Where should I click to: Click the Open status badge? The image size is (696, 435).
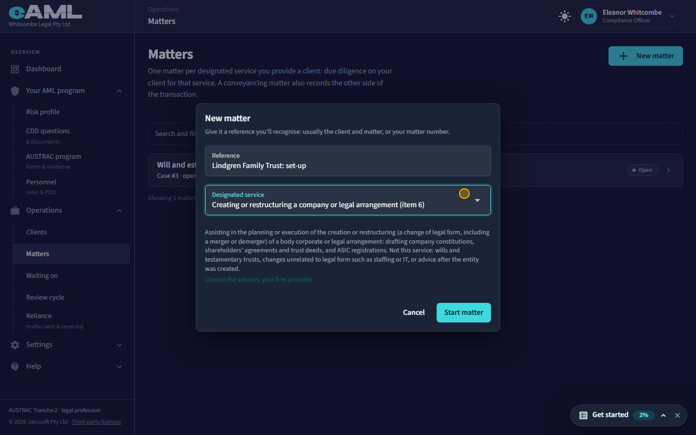(x=642, y=170)
